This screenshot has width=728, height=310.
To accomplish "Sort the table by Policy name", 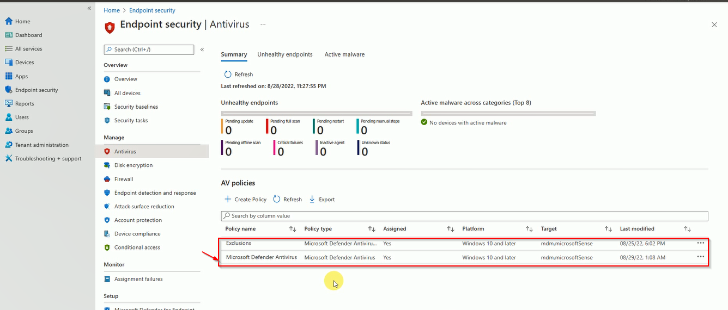I will 293,229.
